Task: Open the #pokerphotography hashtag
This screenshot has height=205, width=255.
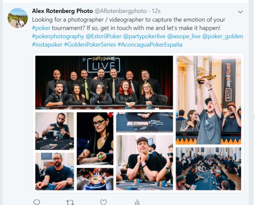Action: (x=58, y=36)
